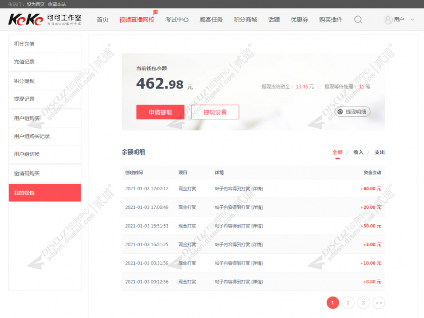Click timestamp 2021-01-03 00:12:56
This screenshot has width=424, height=318.
147,282
